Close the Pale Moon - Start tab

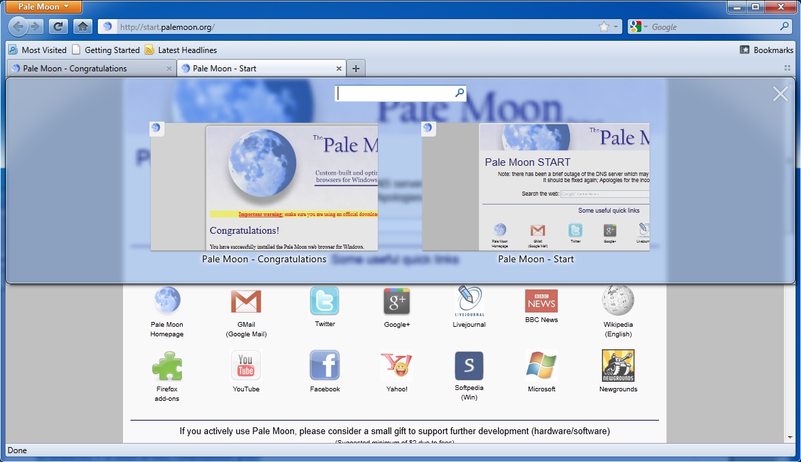339,69
